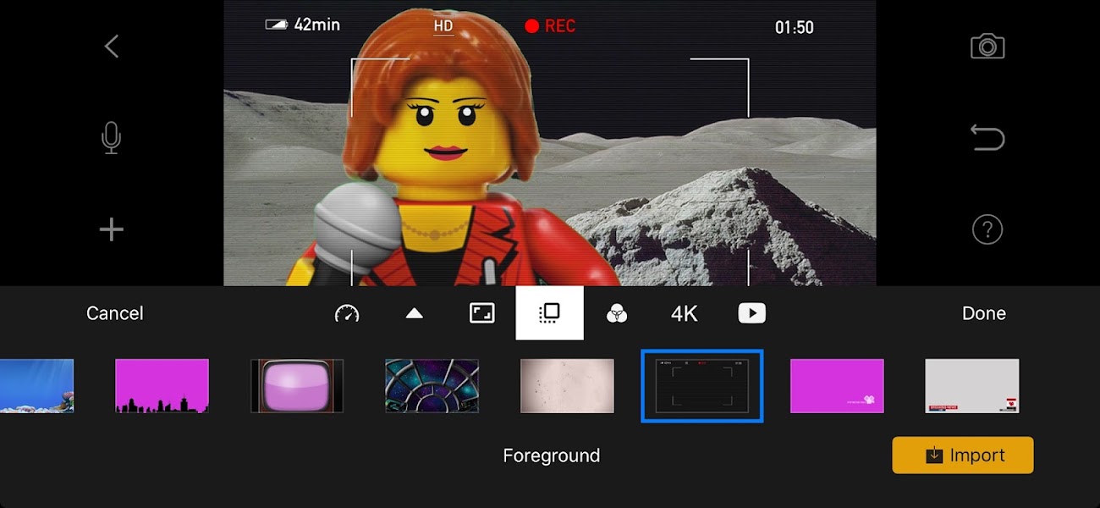Select the stained glass window foreground

(432, 386)
